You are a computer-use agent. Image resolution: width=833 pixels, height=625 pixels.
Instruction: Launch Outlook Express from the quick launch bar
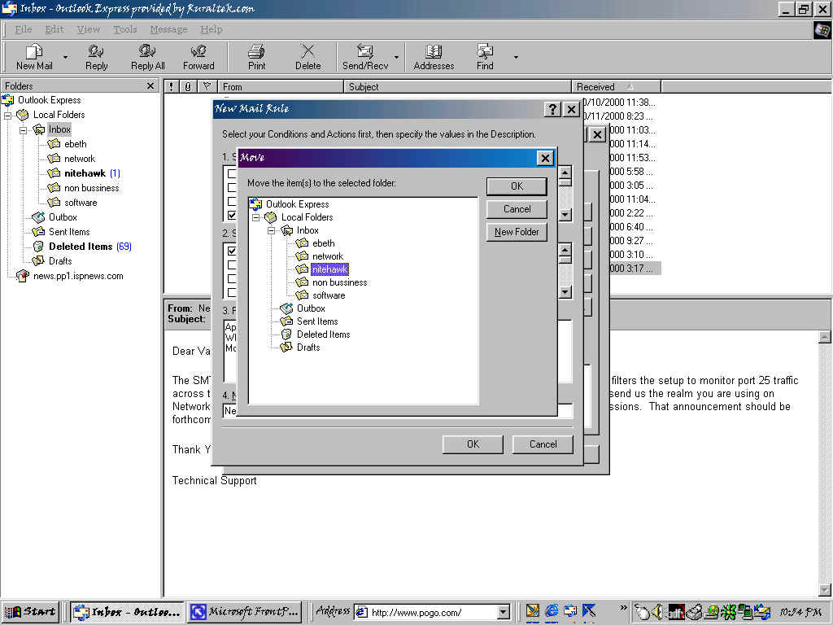coord(570,611)
